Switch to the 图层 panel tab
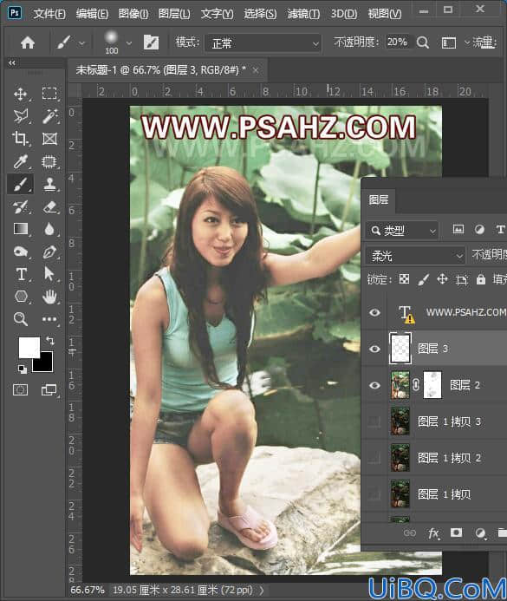Screen dimensions: 507x601 point(379,199)
